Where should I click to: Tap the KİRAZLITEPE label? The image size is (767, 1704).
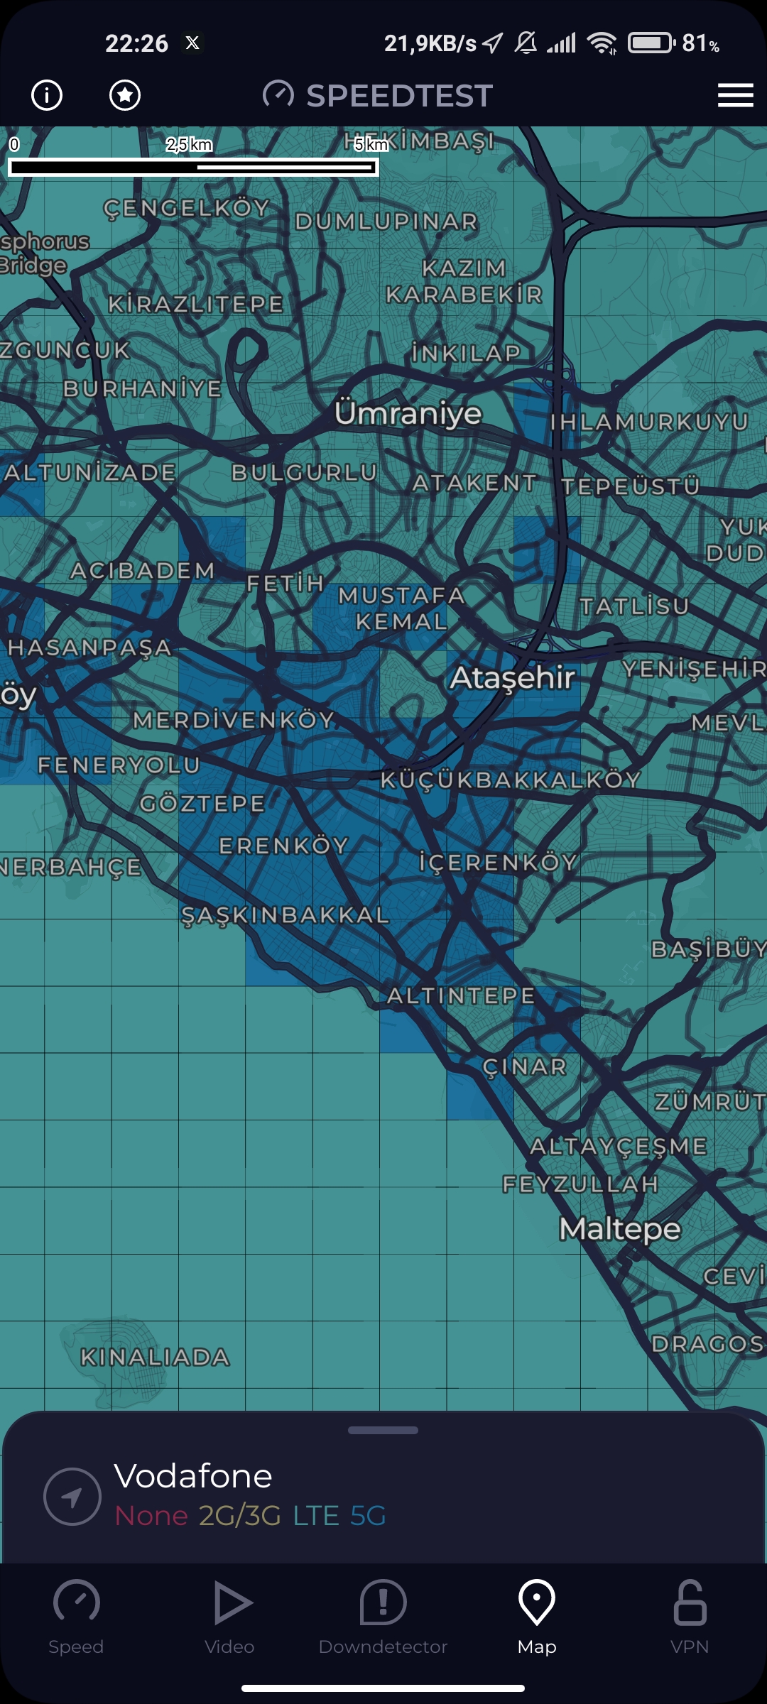point(196,304)
